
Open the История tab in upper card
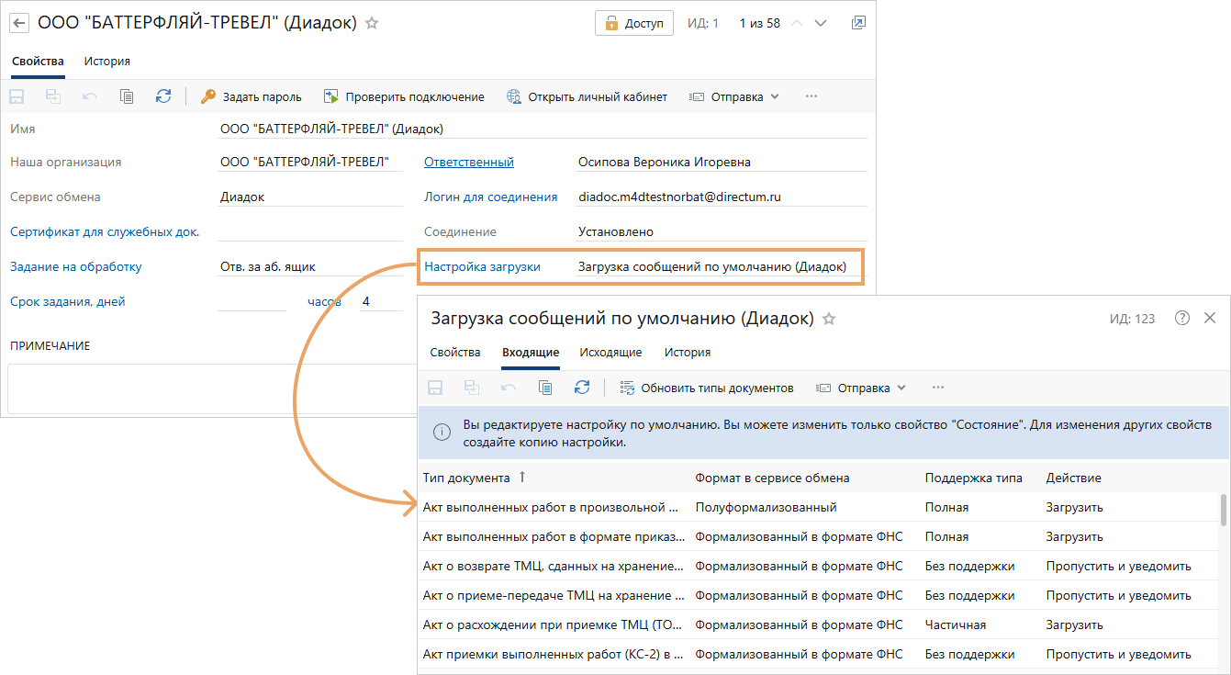[107, 62]
